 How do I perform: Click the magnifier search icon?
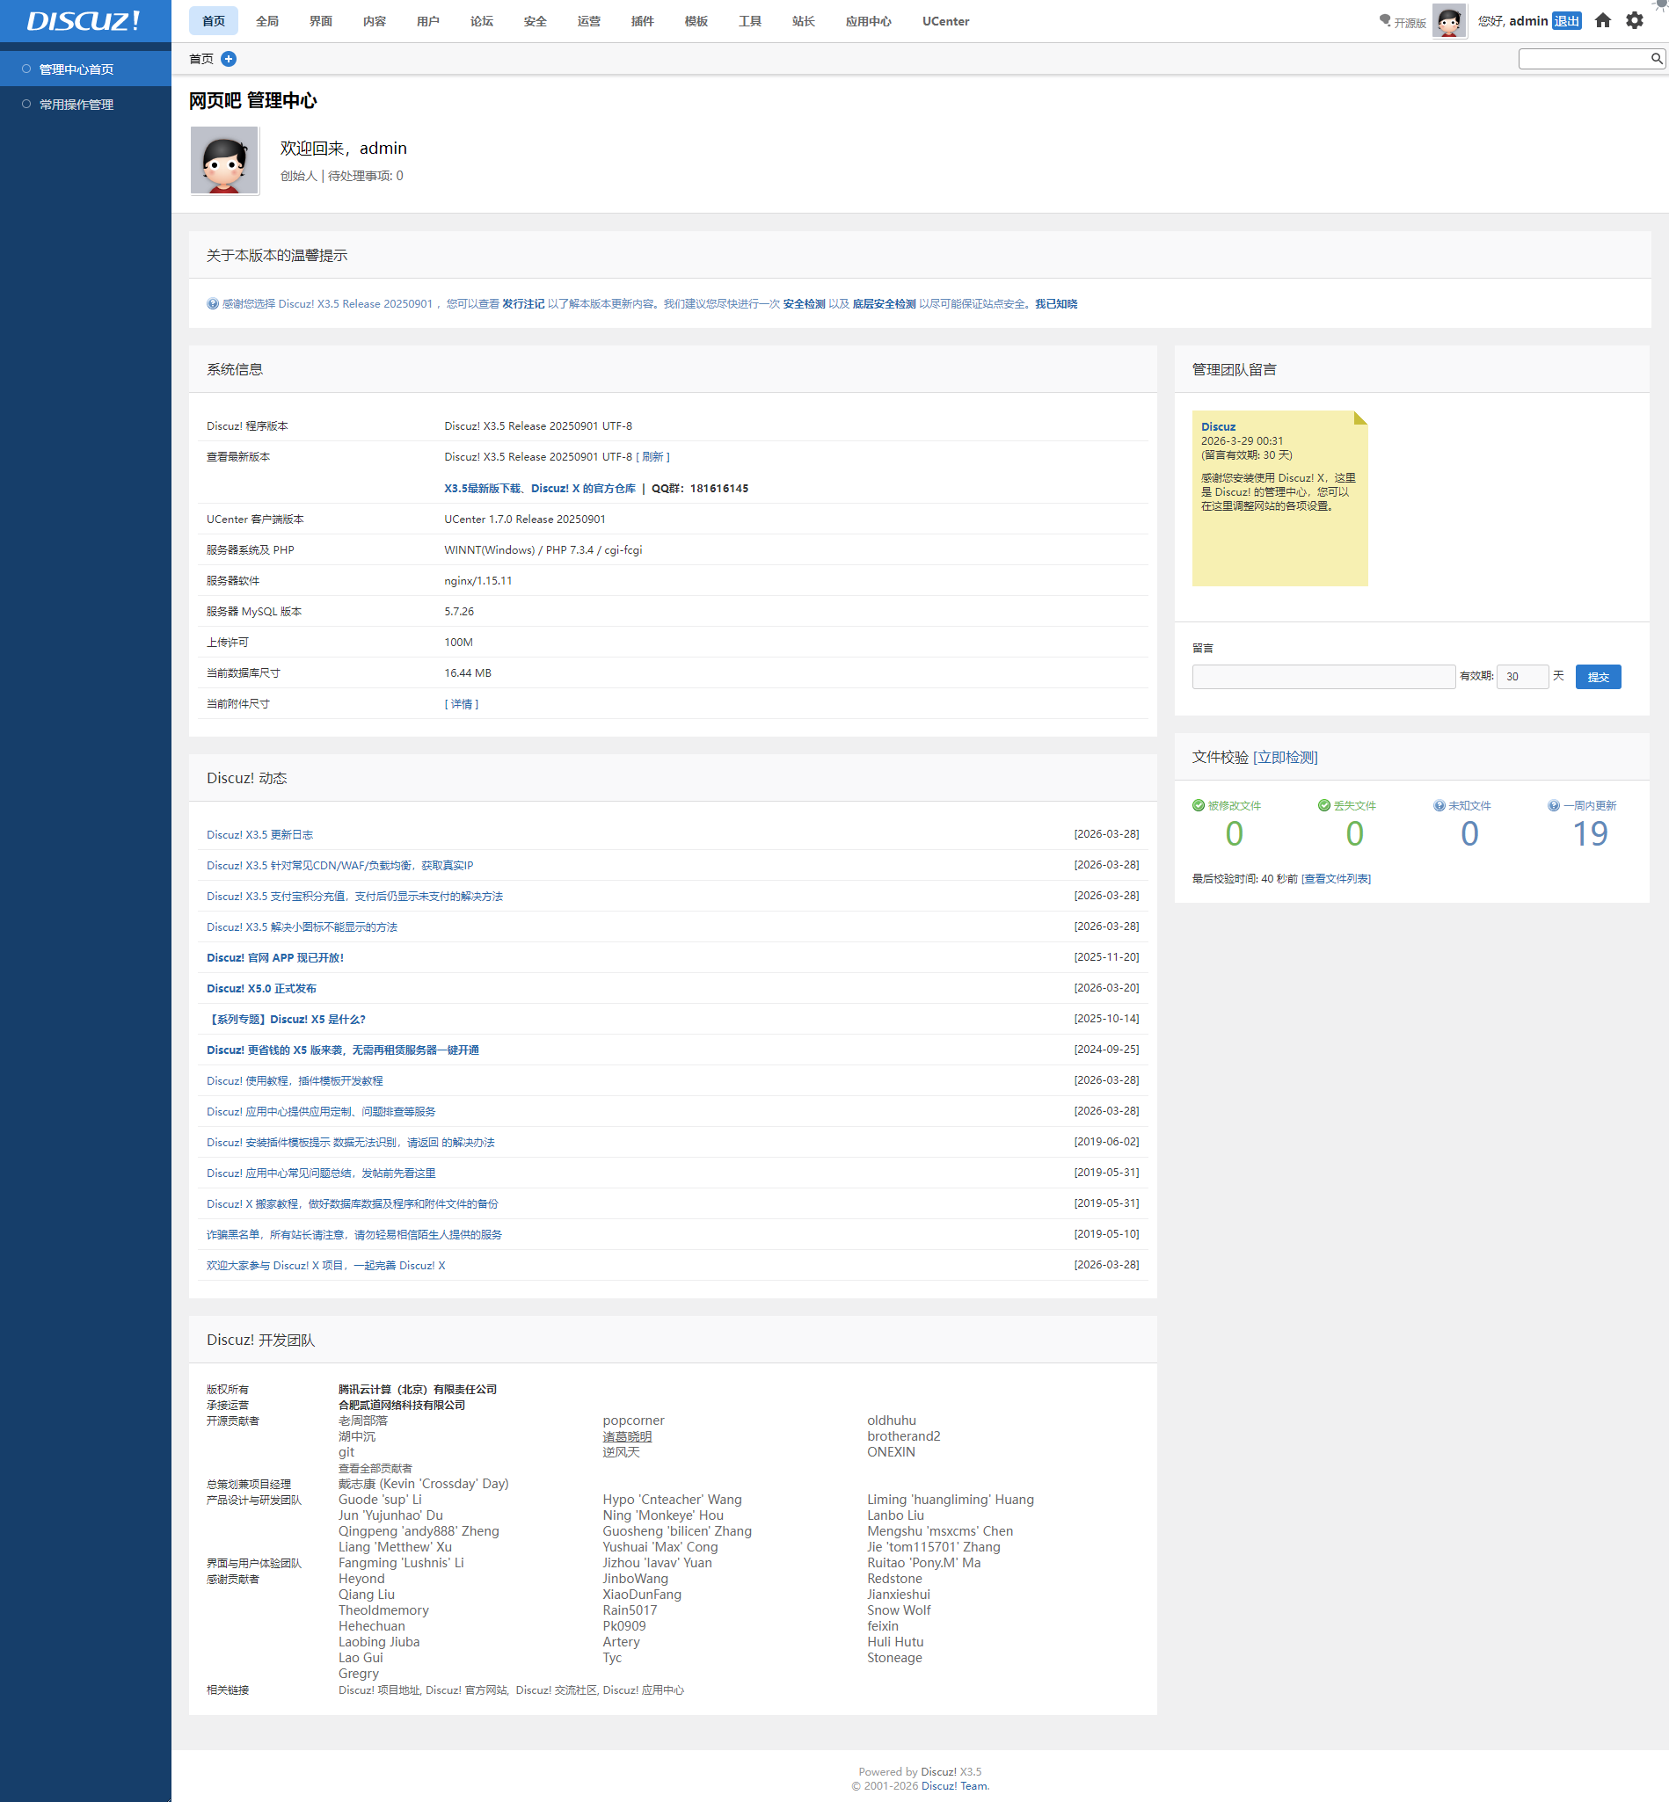point(1657,59)
